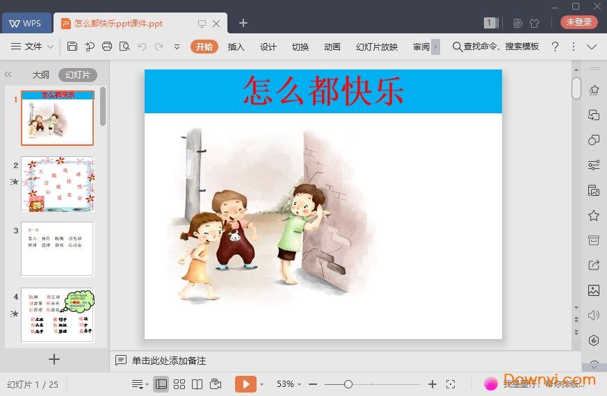Click the 未登录 login button
The height and width of the screenshot is (396, 607).
[579, 22]
